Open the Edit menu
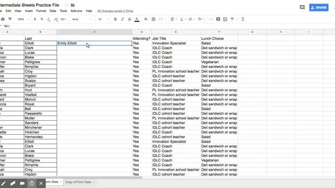Image resolution: width=335 pixels, height=188 pixels. (x=8, y=11)
